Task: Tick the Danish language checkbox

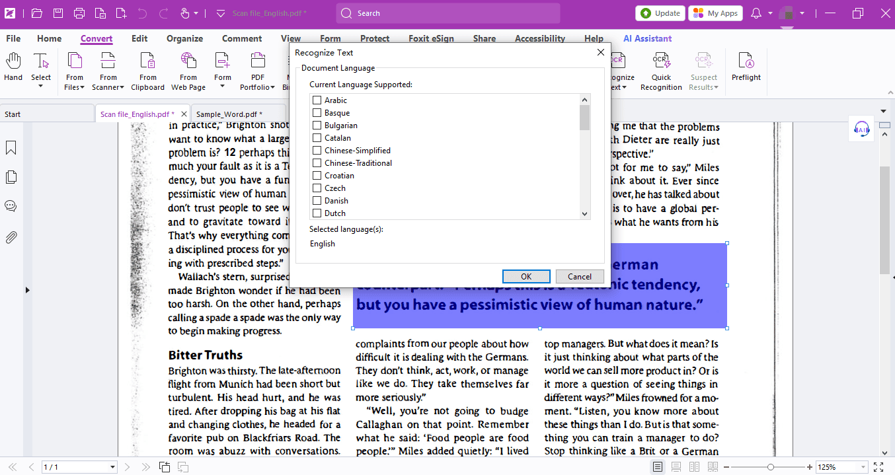Action: tap(317, 201)
